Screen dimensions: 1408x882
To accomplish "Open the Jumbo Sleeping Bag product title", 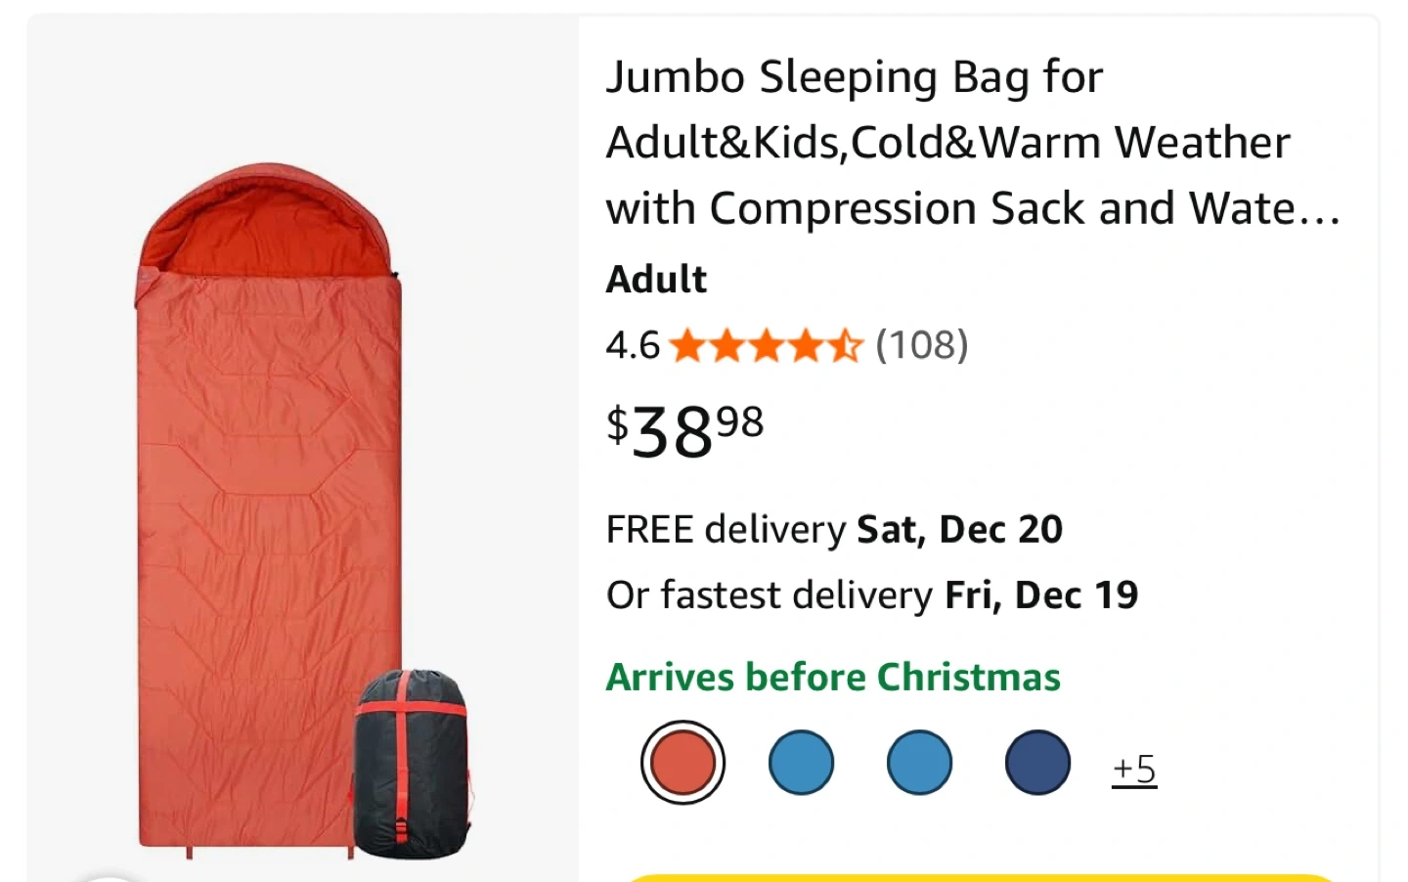I will (x=973, y=143).
